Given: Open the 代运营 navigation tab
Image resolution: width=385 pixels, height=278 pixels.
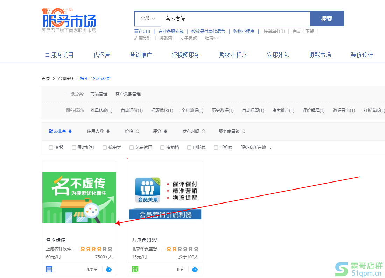Looking at the screenshot, I should point(101,55).
